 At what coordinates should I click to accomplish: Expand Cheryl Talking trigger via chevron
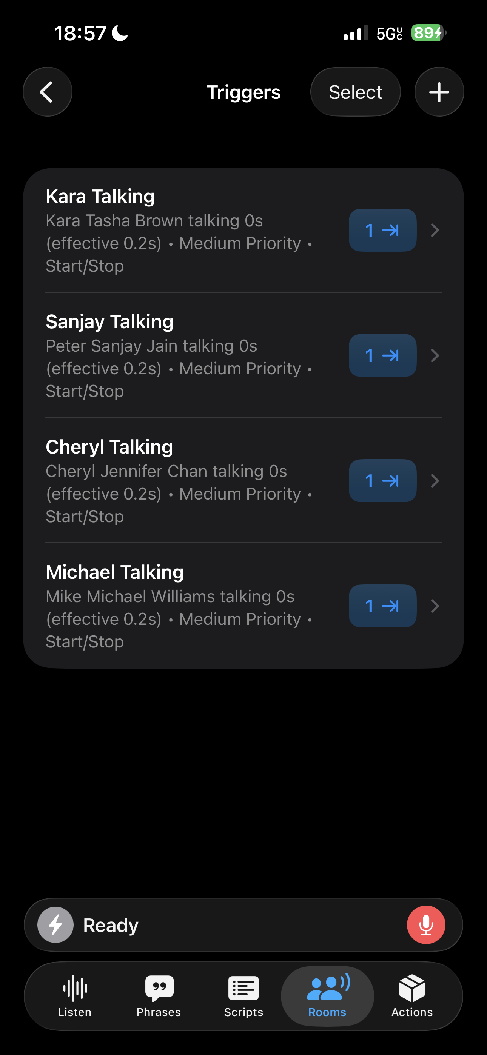pyautogui.click(x=435, y=481)
